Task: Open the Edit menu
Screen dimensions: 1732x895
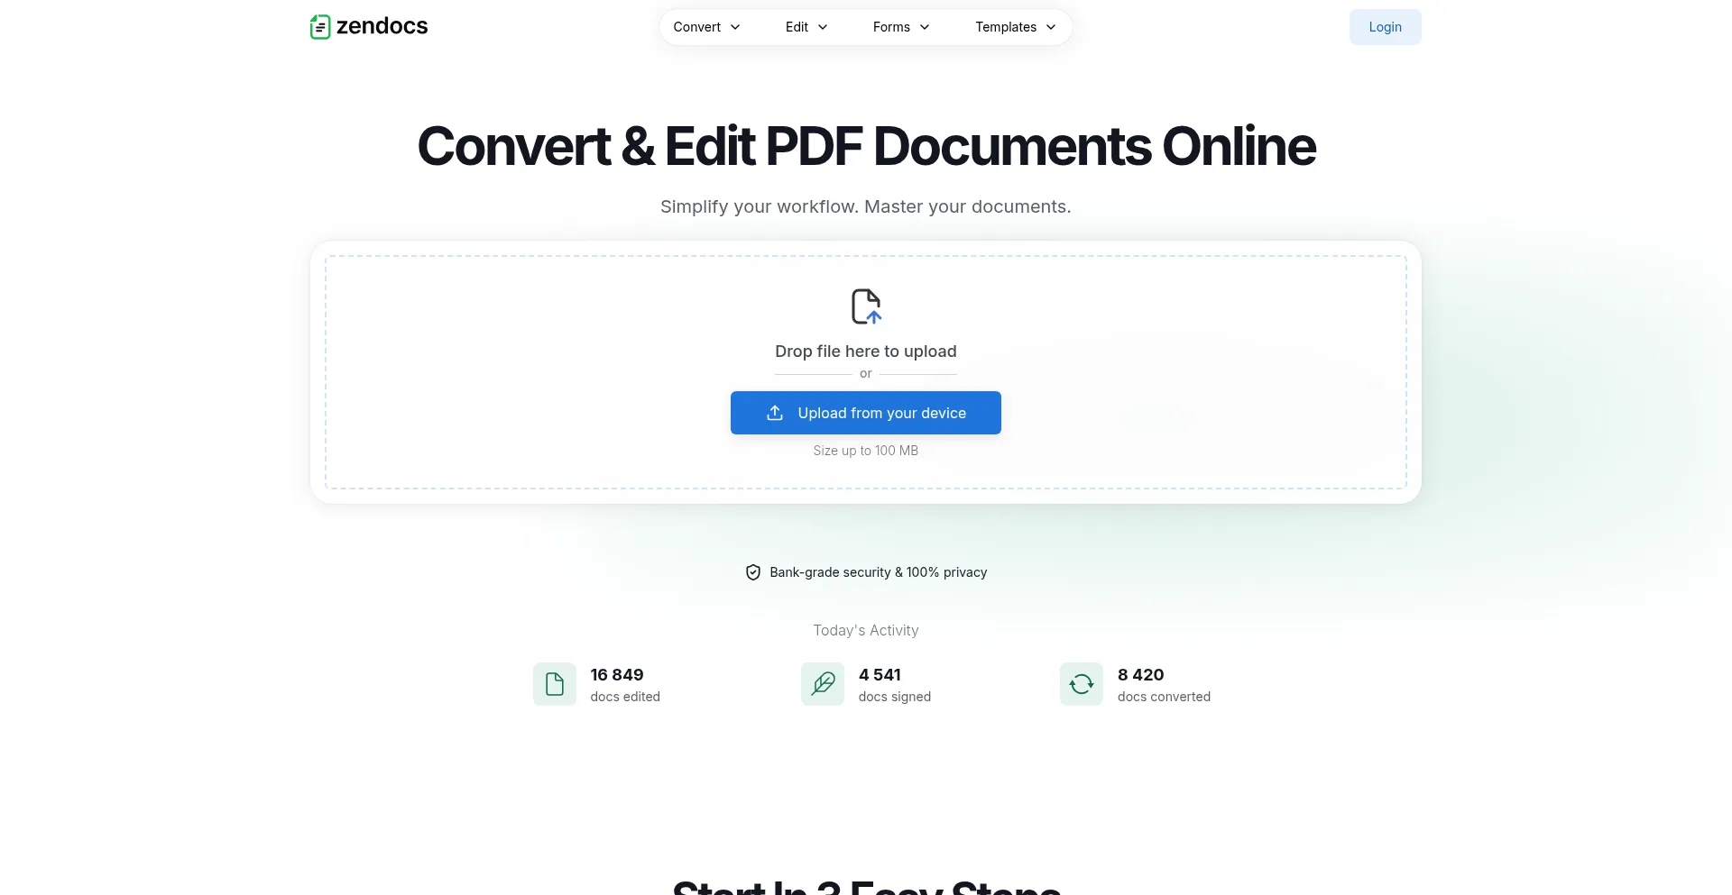Action: [806, 27]
